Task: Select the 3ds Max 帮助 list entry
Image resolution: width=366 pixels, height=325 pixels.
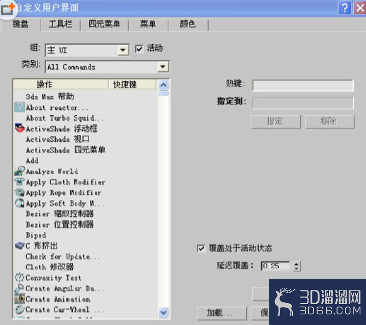Action: point(50,96)
